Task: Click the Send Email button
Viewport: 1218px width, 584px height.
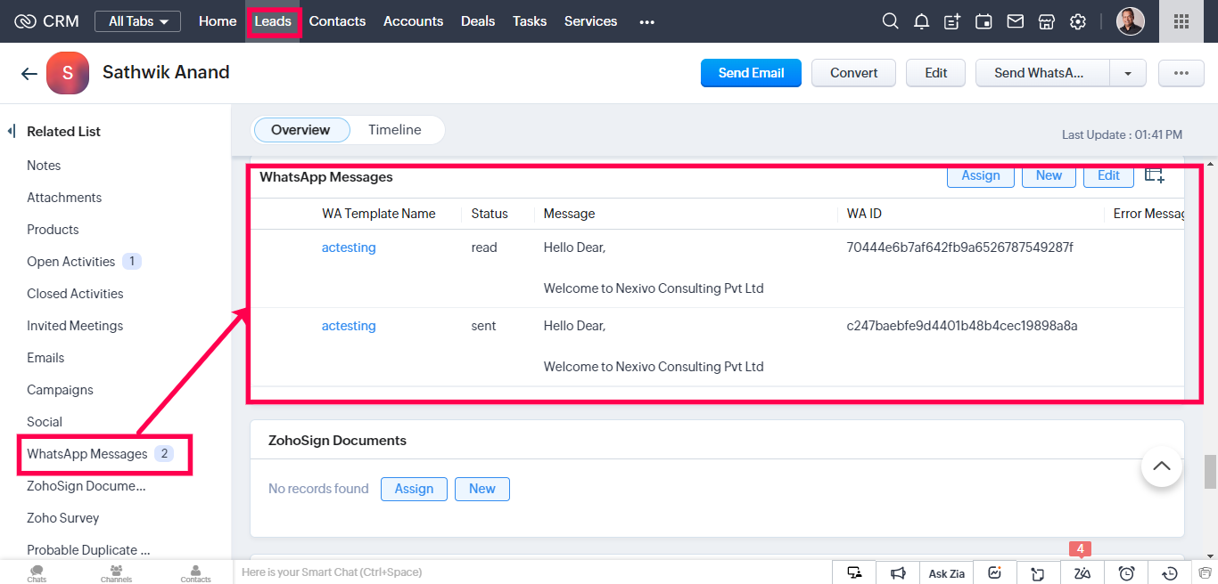Action: pos(751,73)
